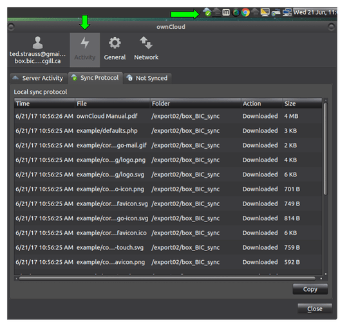This screenshot has width=340, height=322.
Task: Click the horizontal scrollbar of the sync list
Action: tap(167, 278)
